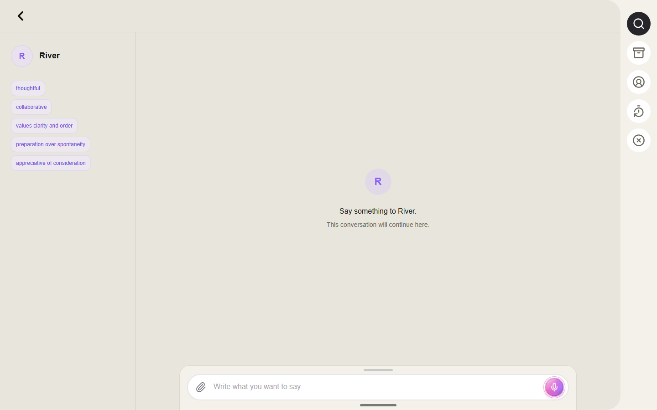Select the "collaborative" trait tag
Image resolution: width=657 pixels, height=410 pixels.
pyautogui.click(x=31, y=107)
